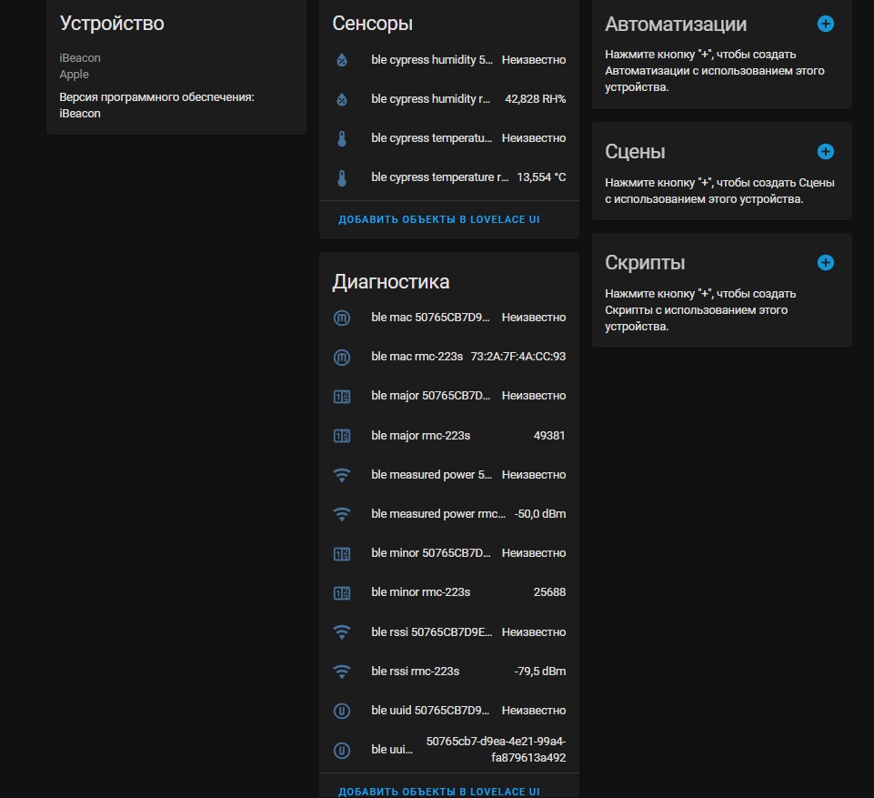Click the UUID icon beside the ble uuid entity

click(x=341, y=750)
